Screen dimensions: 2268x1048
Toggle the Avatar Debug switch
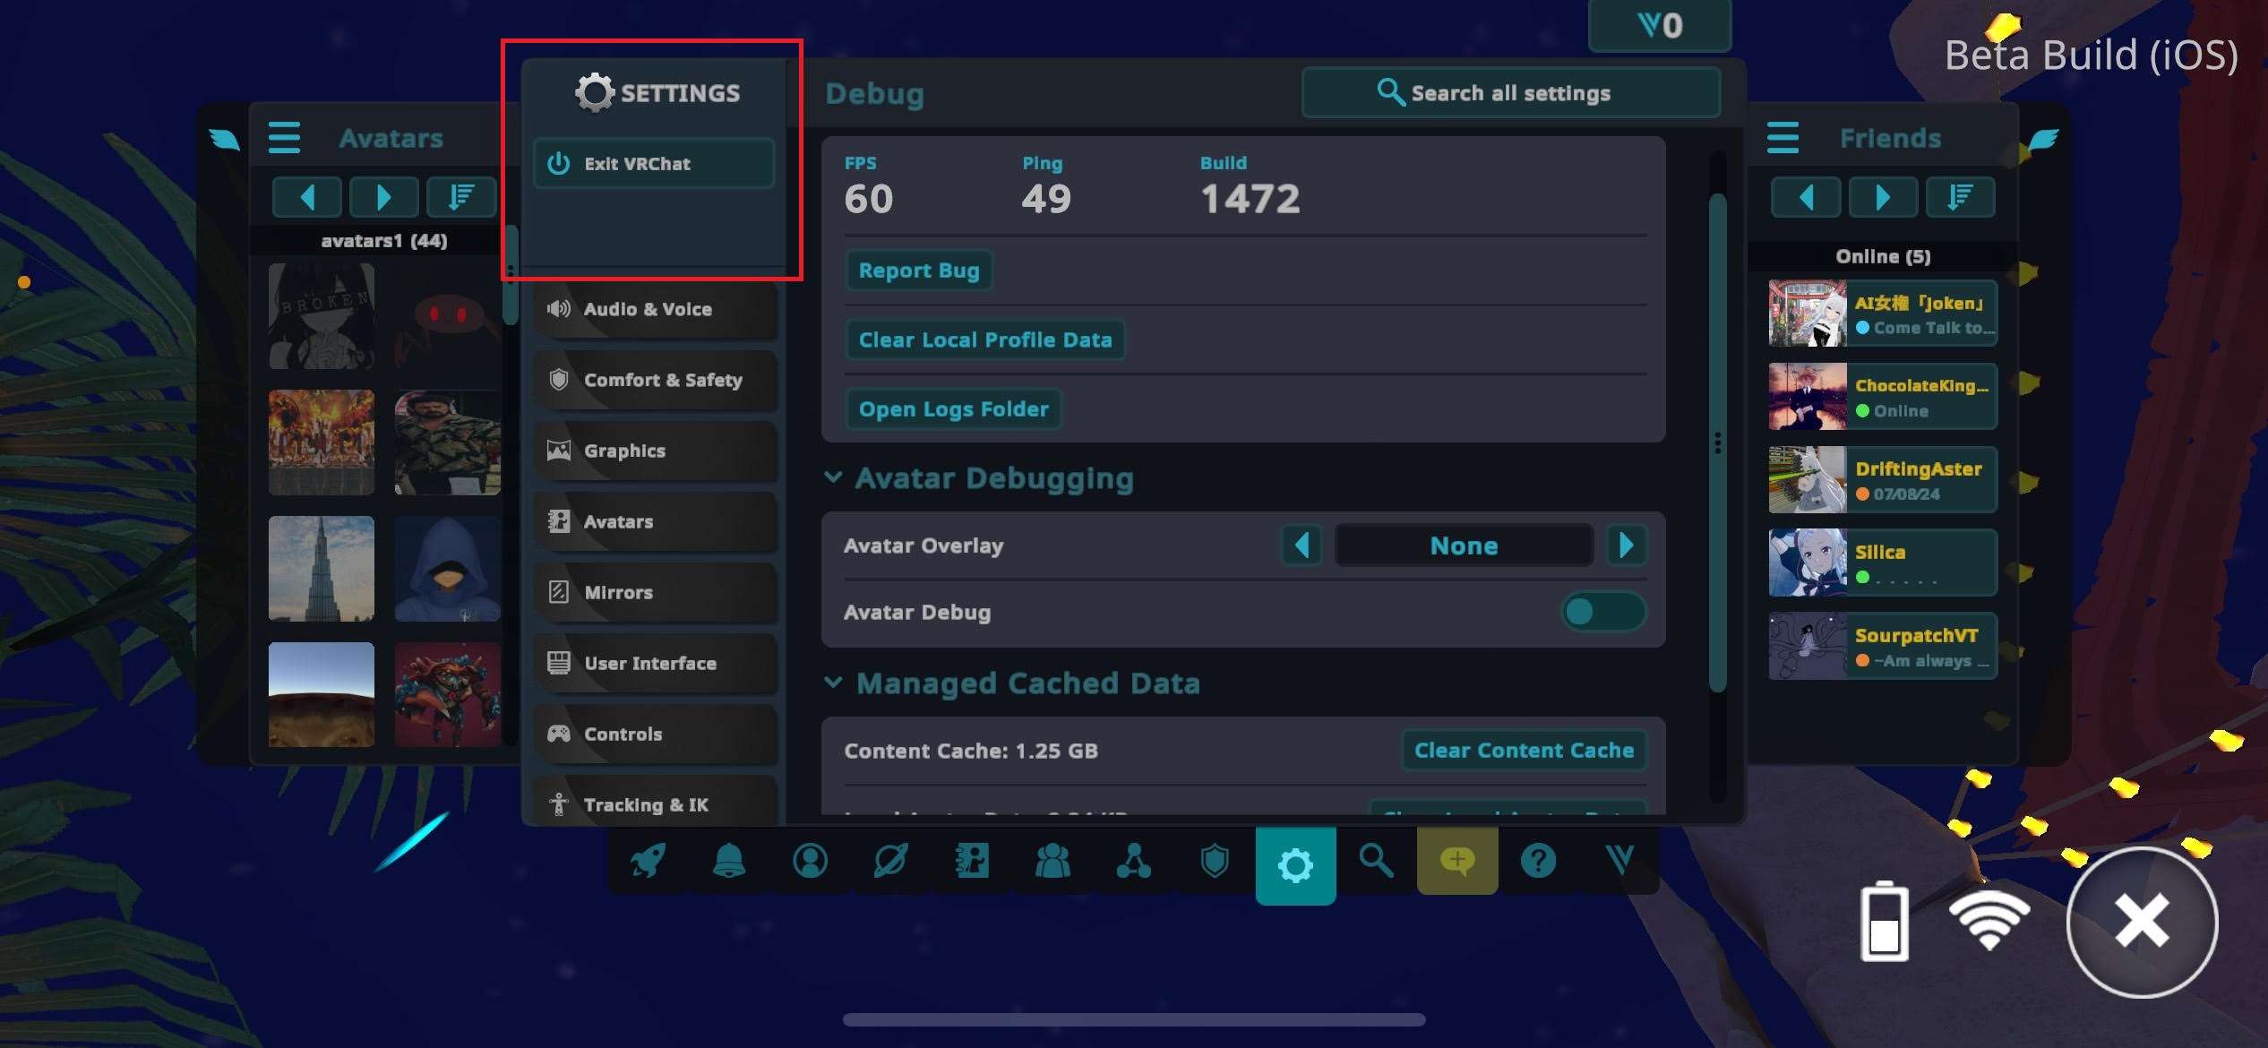1603,612
